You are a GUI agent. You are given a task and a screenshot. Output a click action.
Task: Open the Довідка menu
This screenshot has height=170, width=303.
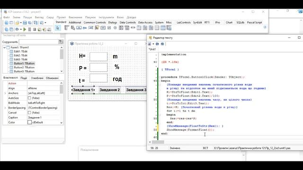click(x=132, y=17)
